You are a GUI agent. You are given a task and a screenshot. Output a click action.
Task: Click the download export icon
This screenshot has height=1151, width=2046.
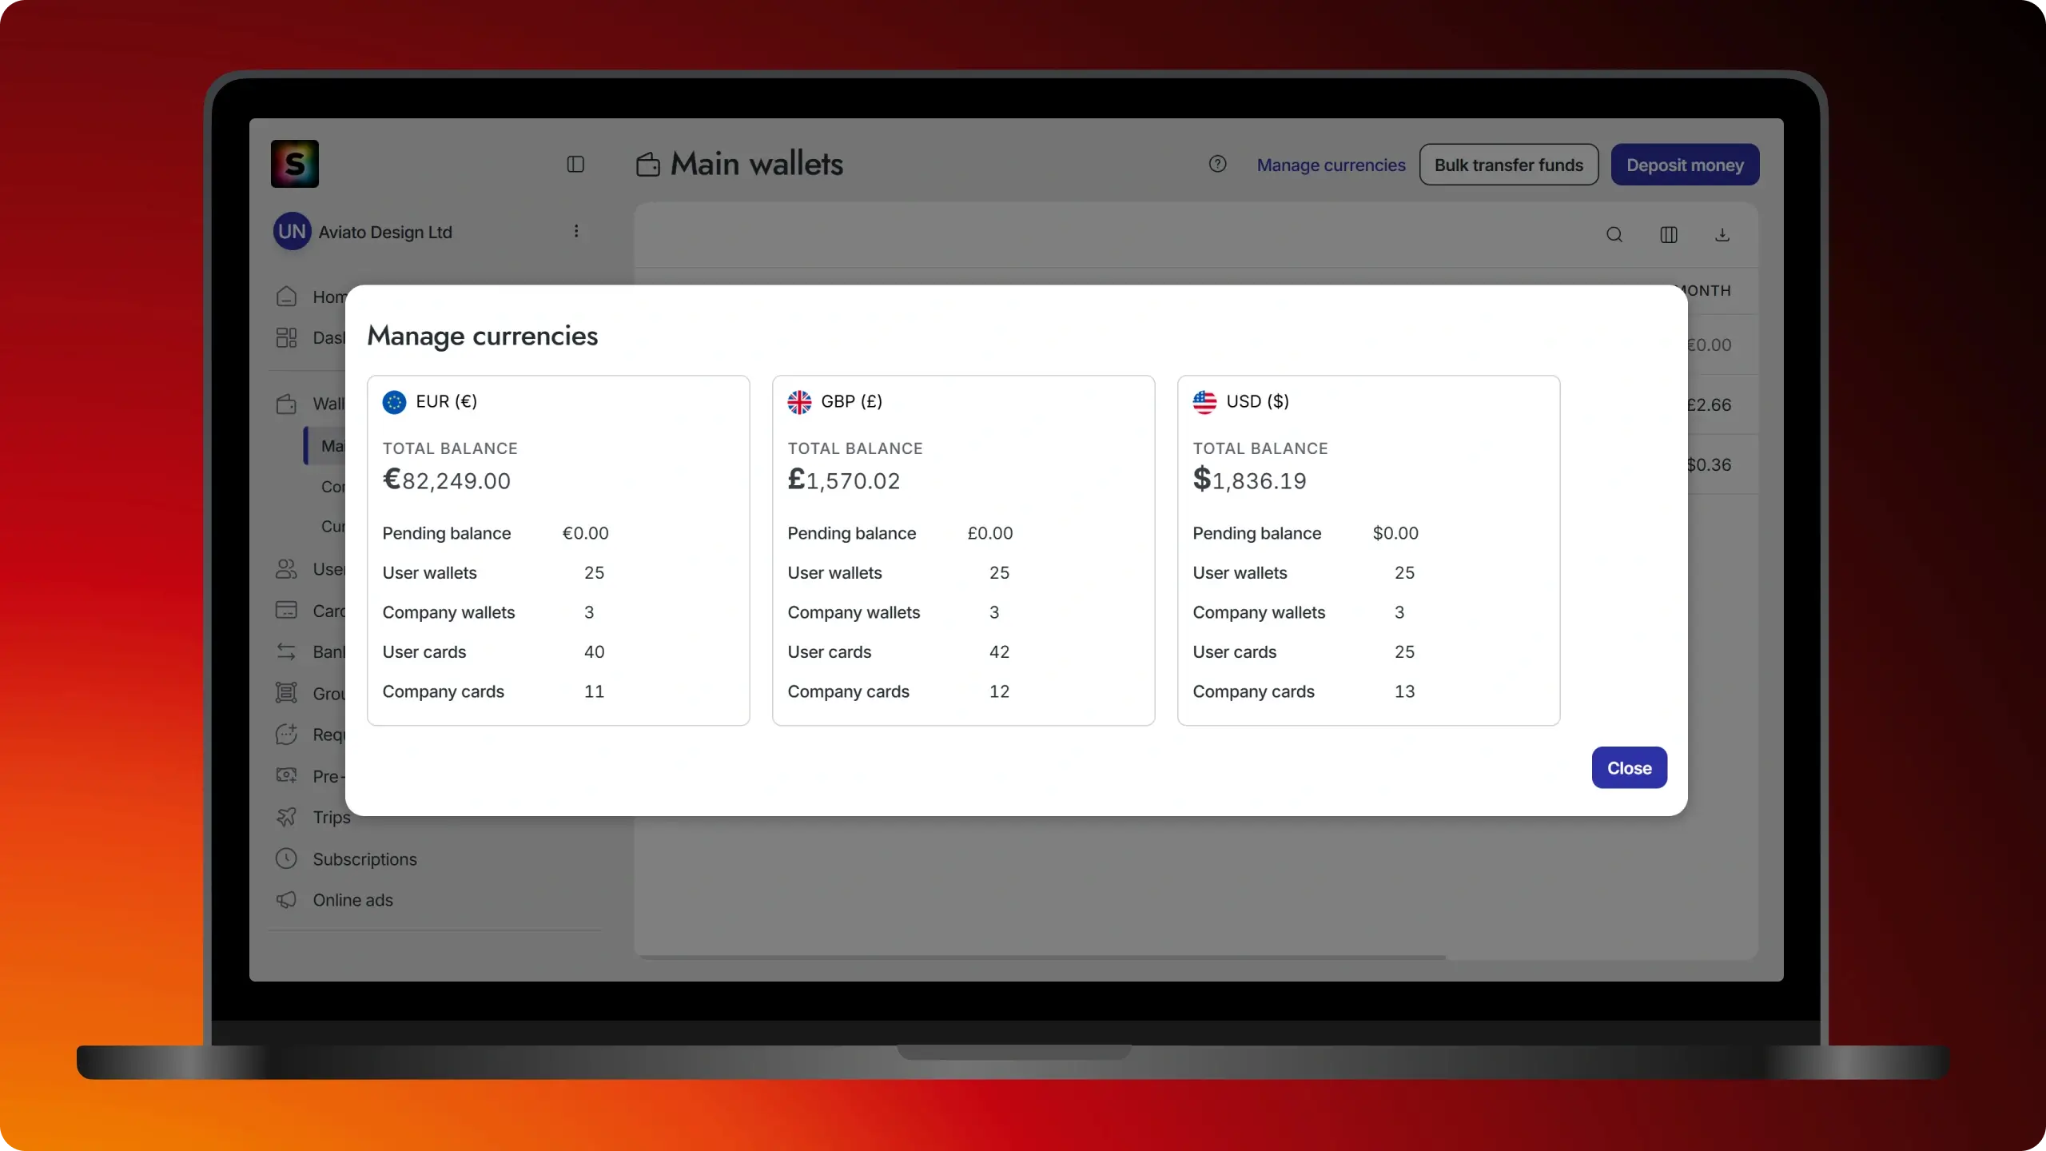[1722, 235]
